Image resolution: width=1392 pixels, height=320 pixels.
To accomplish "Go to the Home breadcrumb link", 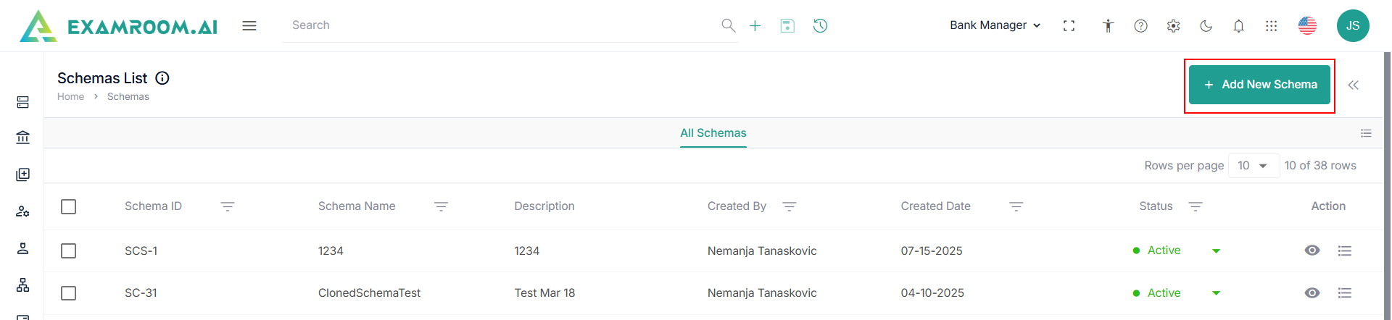I will coord(70,97).
